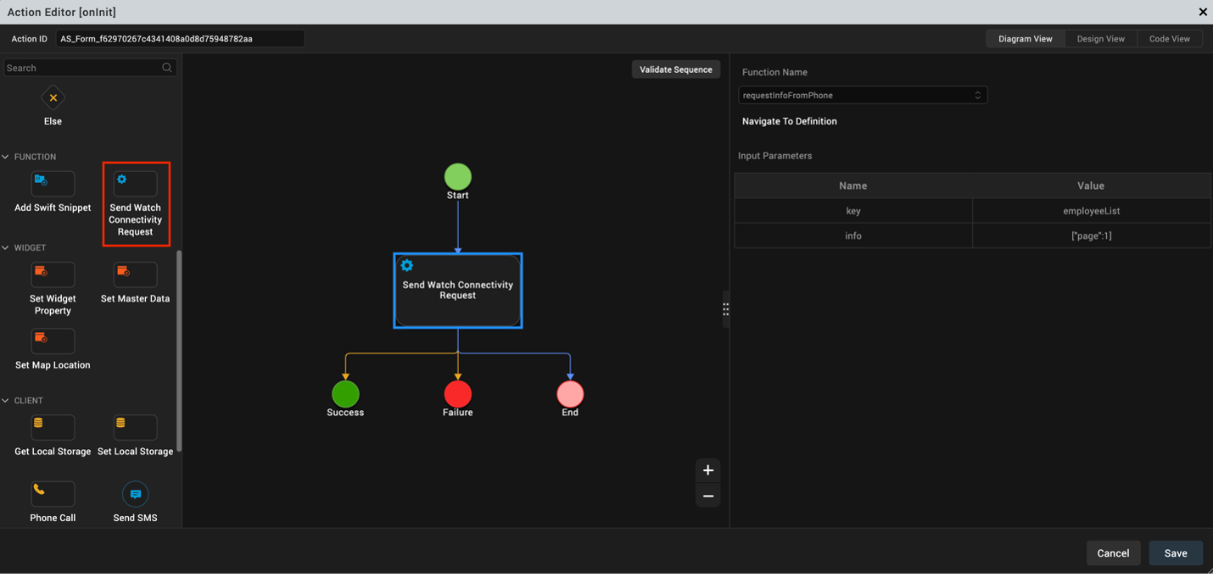Switch to Code View tab
Screen dimensions: 1213x577
click(x=1170, y=39)
